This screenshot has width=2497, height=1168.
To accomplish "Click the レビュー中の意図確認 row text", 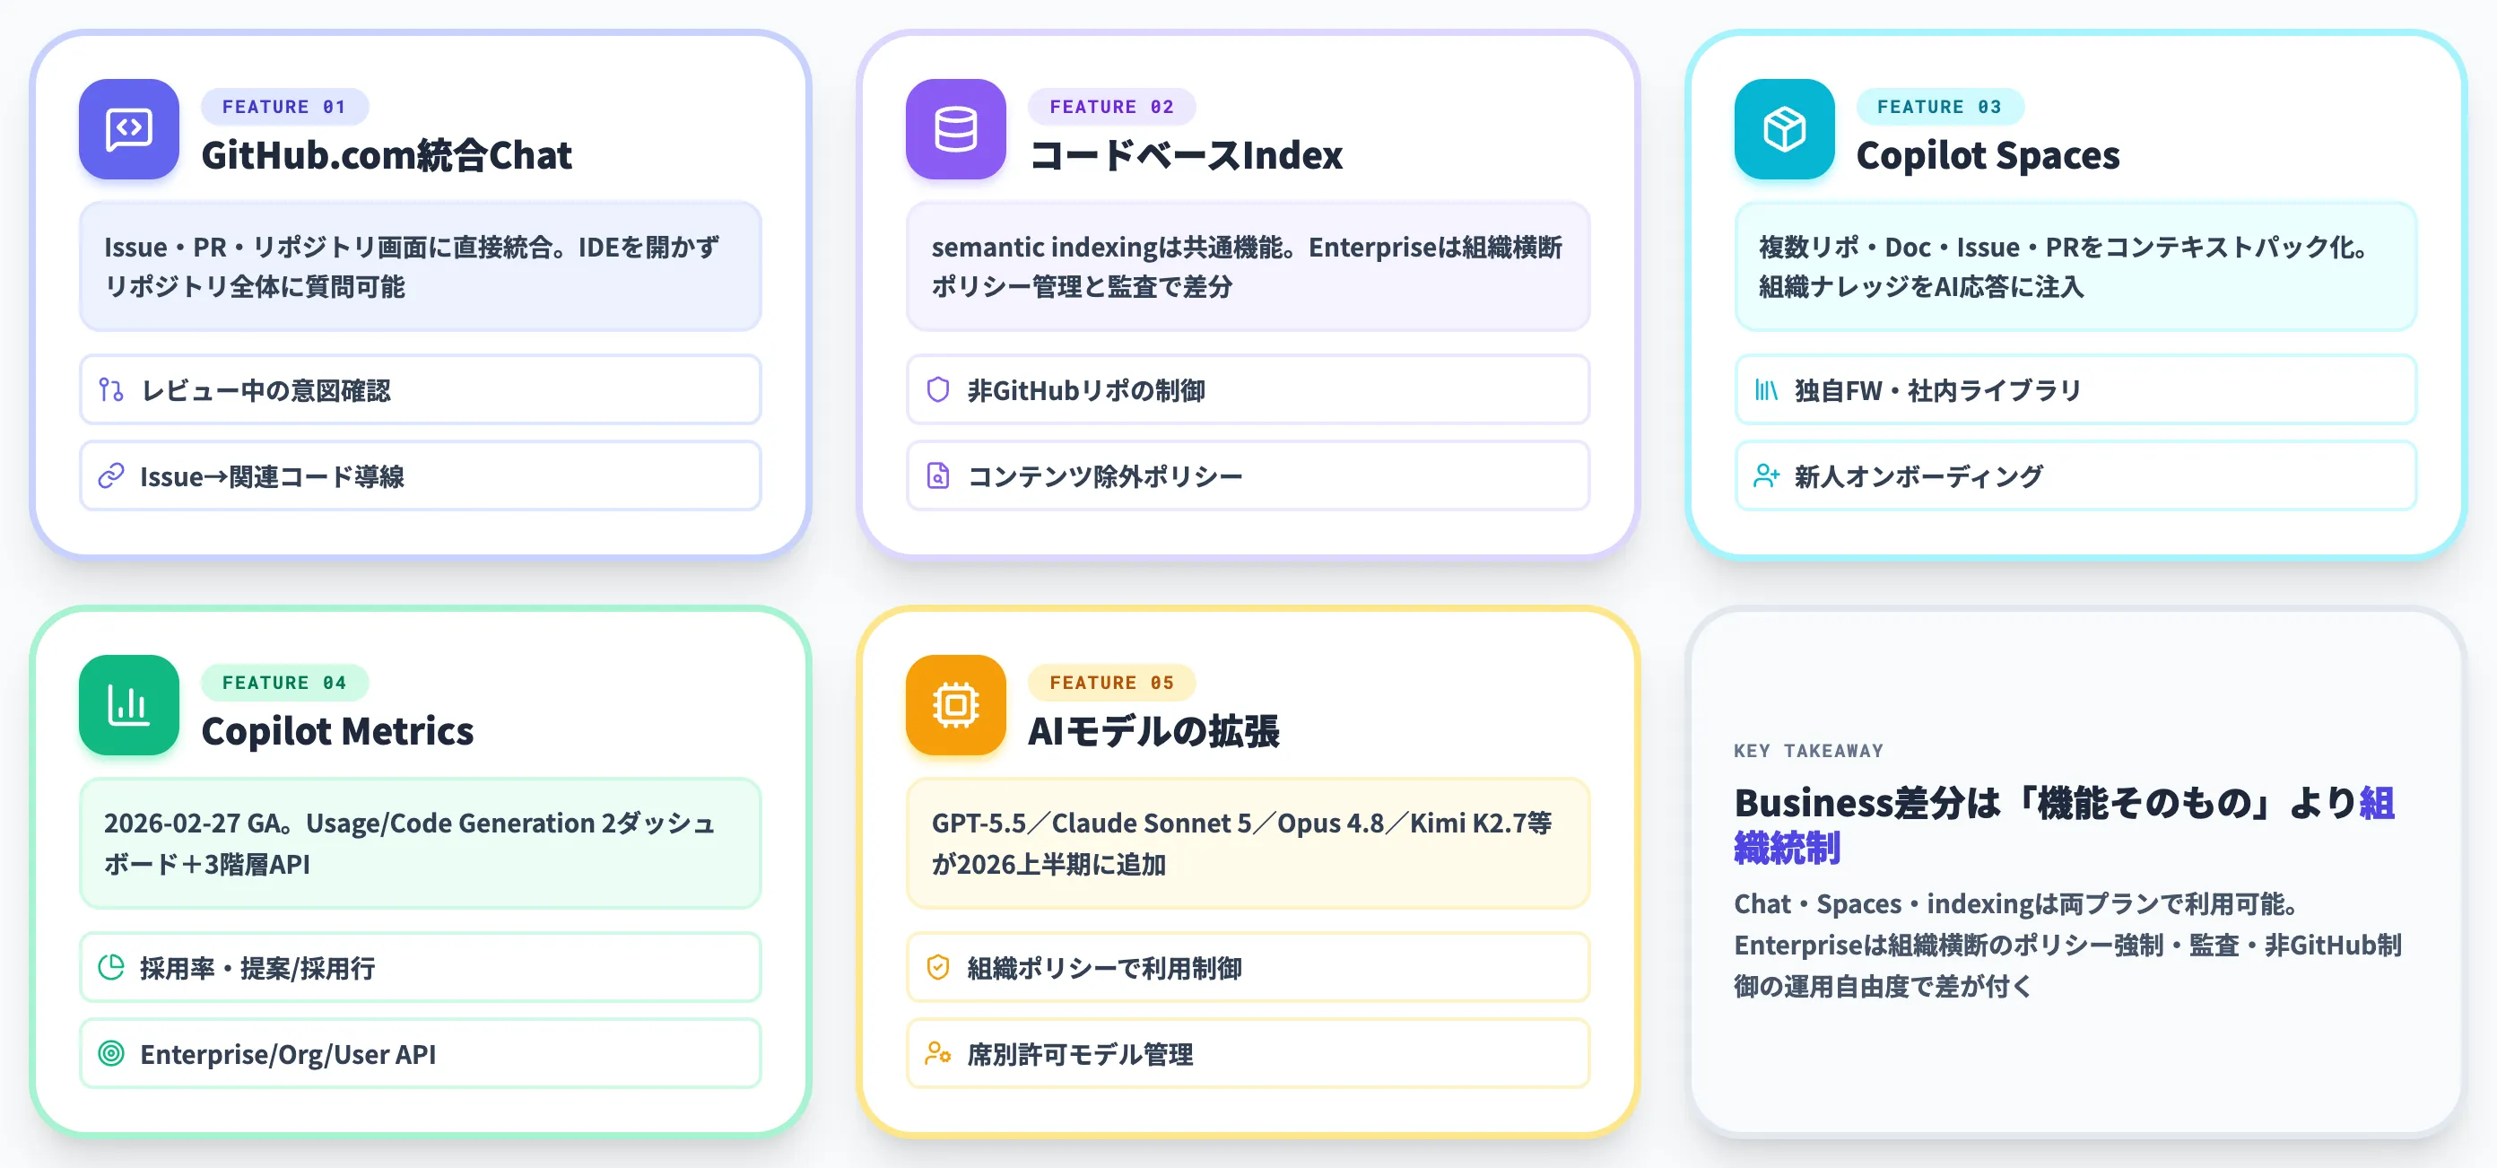I will (265, 389).
